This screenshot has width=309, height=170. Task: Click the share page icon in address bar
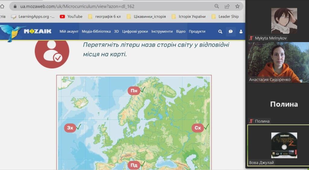coord(227,6)
